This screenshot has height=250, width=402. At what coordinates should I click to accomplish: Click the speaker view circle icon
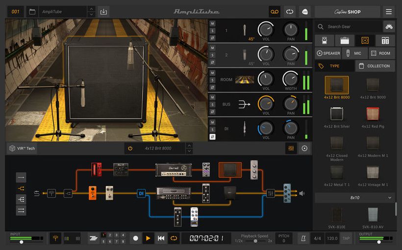[x=304, y=148]
